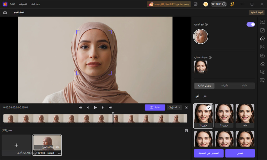The width and height of the screenshot is (267, 160).
Task: Open the grid sparkle sidebar tool
Action: (262, 47)
